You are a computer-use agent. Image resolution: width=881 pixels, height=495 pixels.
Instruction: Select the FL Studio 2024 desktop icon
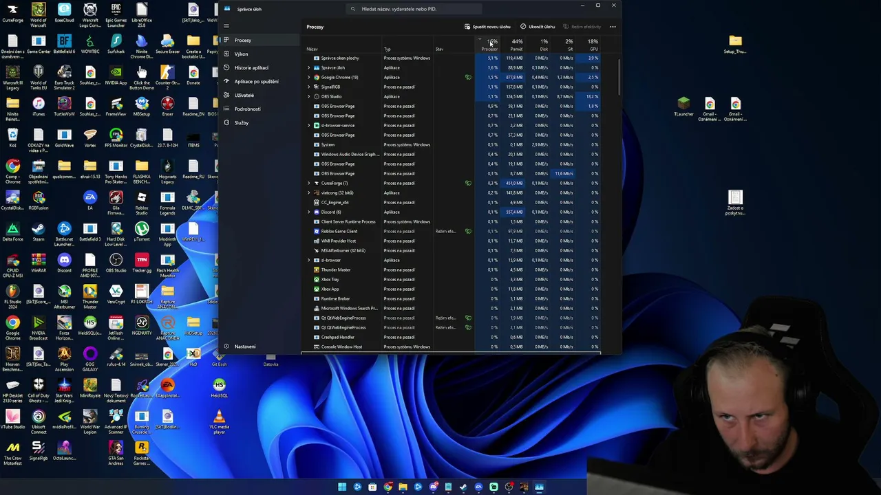(12, 296)
